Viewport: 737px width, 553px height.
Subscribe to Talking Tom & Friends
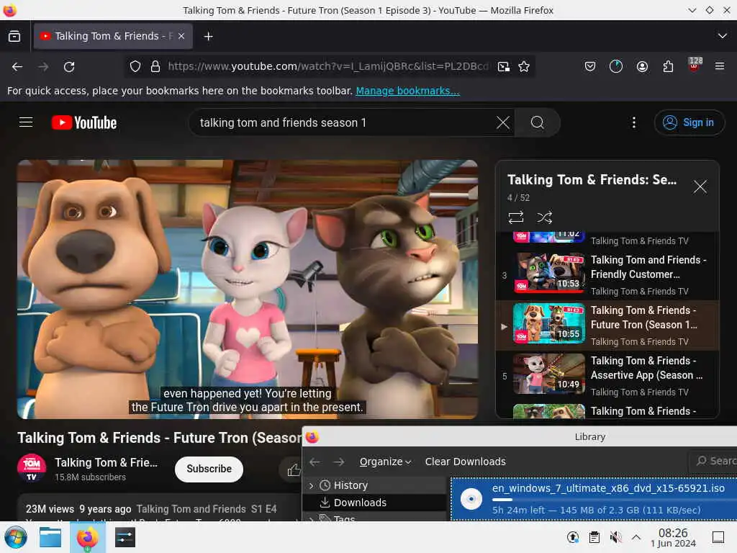pyautogui.click(x=209, y=469)
